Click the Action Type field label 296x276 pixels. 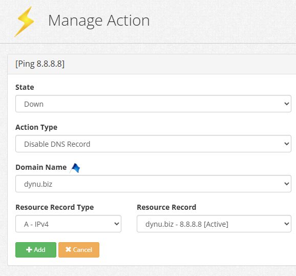36,127
